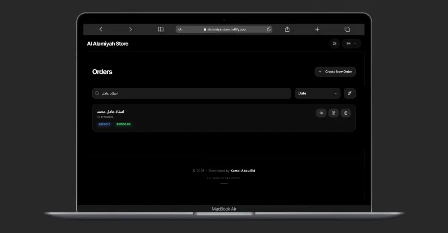Screen dimensions: 448x233
Task: Toggle the sort direction icon button
Action: 350,93
